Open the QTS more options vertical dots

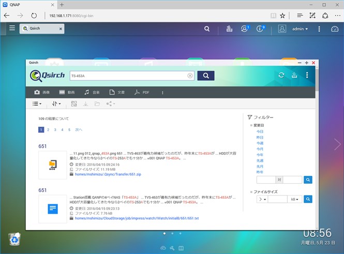(319, 29)
